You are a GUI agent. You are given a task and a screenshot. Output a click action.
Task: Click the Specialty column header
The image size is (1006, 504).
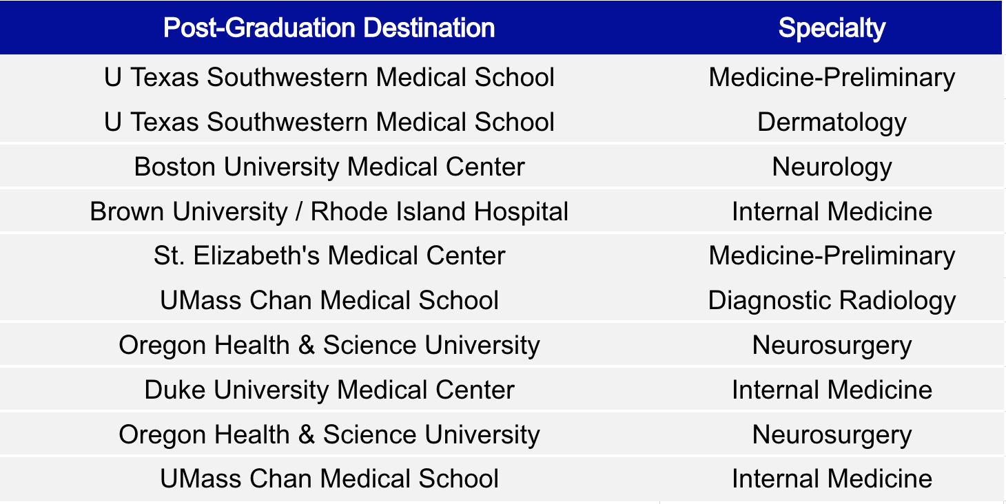tap(832, 28)
